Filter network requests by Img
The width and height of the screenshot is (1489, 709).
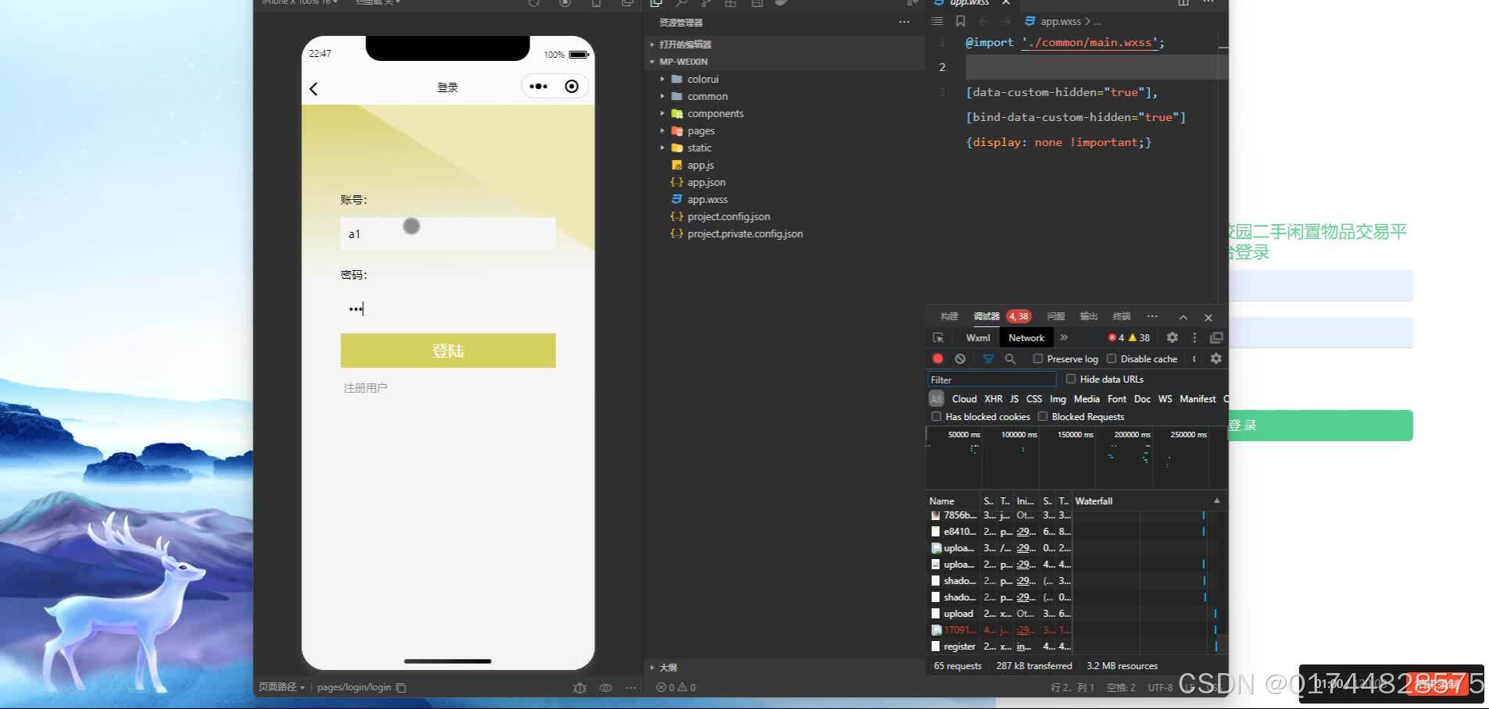(x=1058, y=399)
